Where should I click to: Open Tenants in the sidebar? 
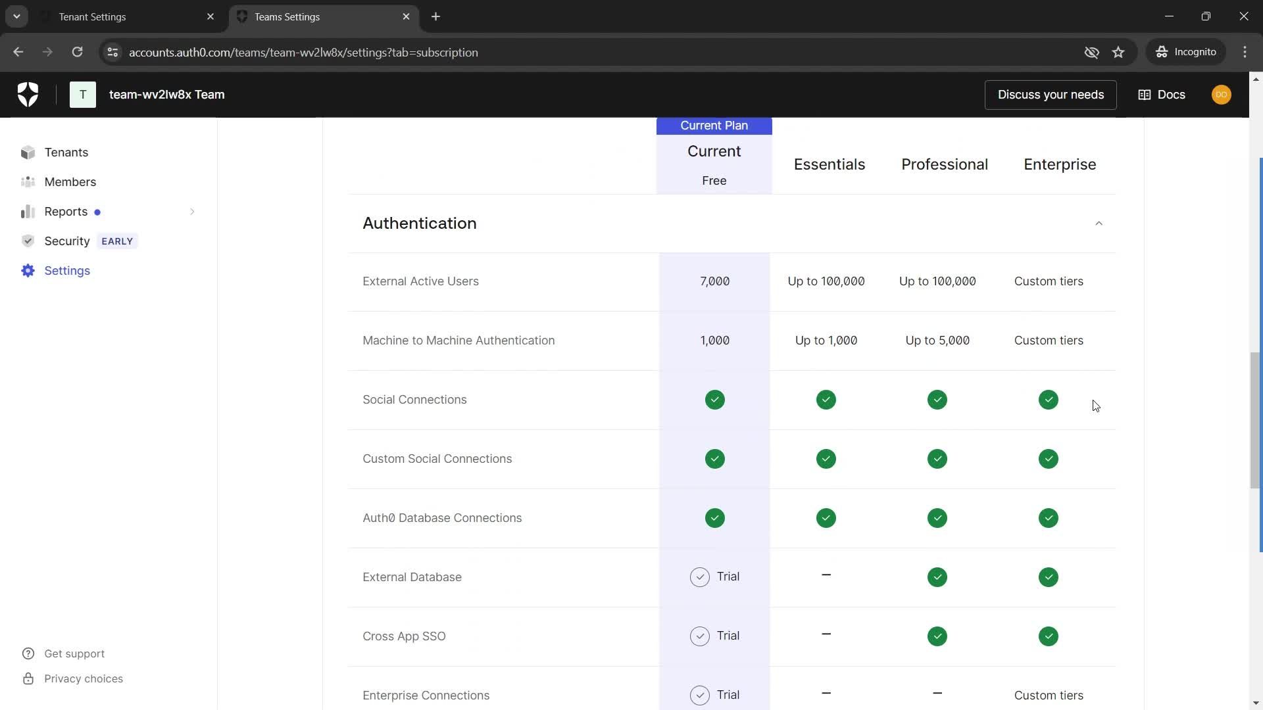click(x=66, y=153)
